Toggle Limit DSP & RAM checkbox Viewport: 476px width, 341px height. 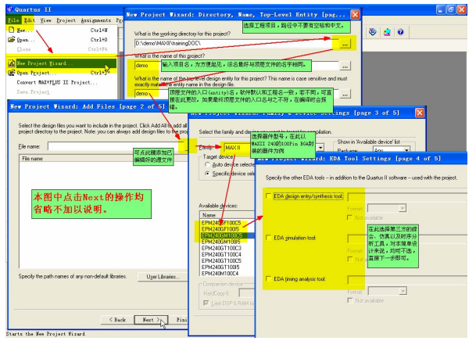click(206, 303)
